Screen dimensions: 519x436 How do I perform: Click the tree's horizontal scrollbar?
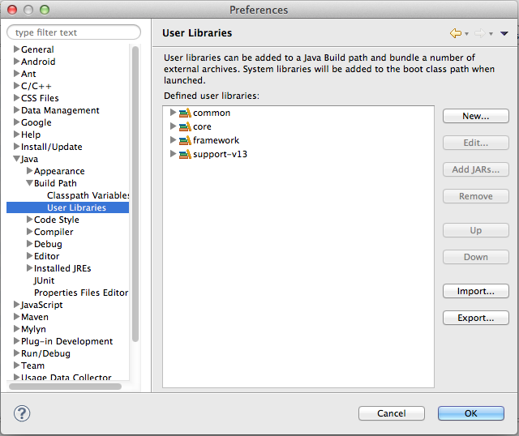coord(65,387)
